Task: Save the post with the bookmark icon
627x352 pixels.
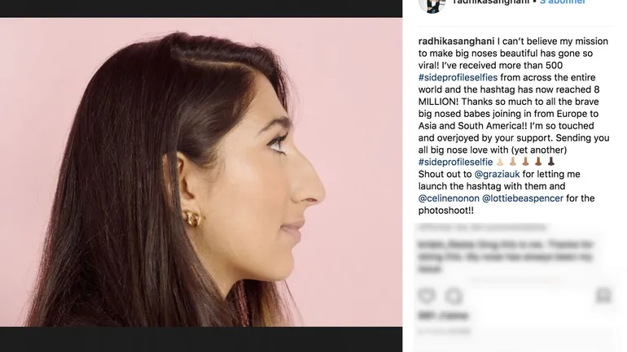Action: tap(603, 296)
